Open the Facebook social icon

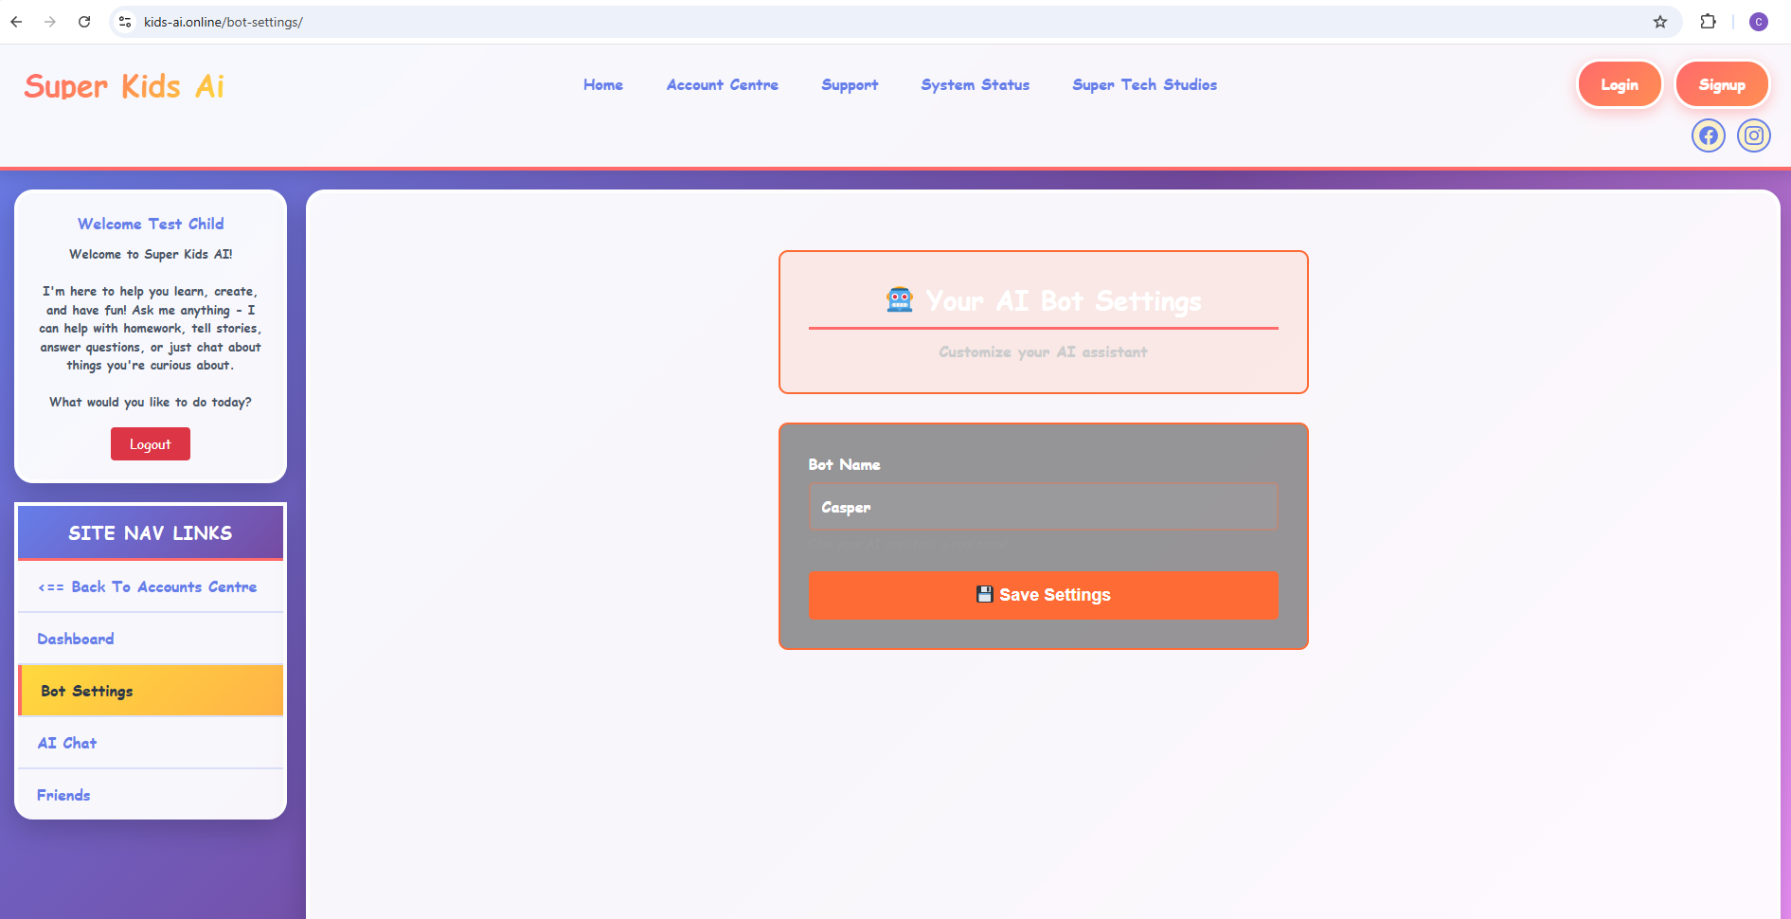[1708, 135]
